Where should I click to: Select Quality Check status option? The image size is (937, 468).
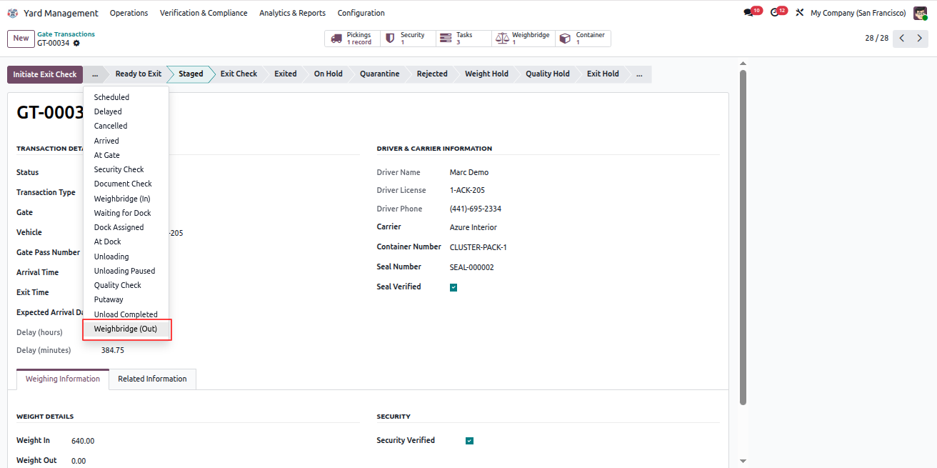(126, 285)
